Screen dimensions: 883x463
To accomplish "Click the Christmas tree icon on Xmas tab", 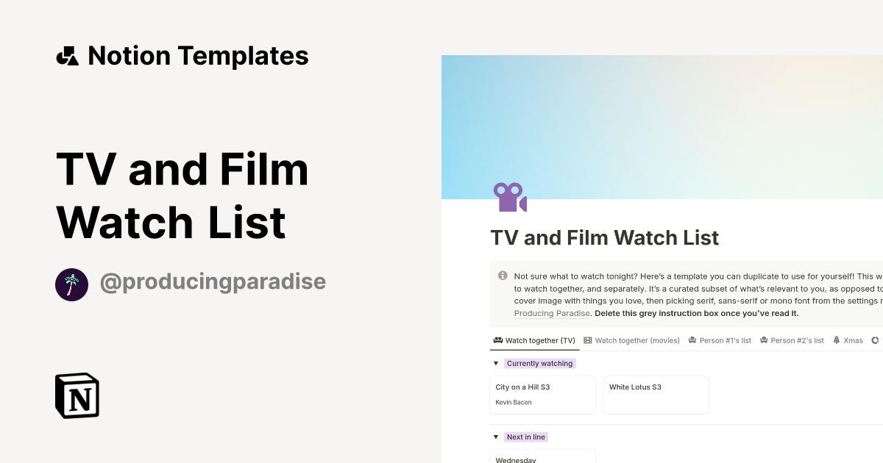I will (x=837, y=340).
